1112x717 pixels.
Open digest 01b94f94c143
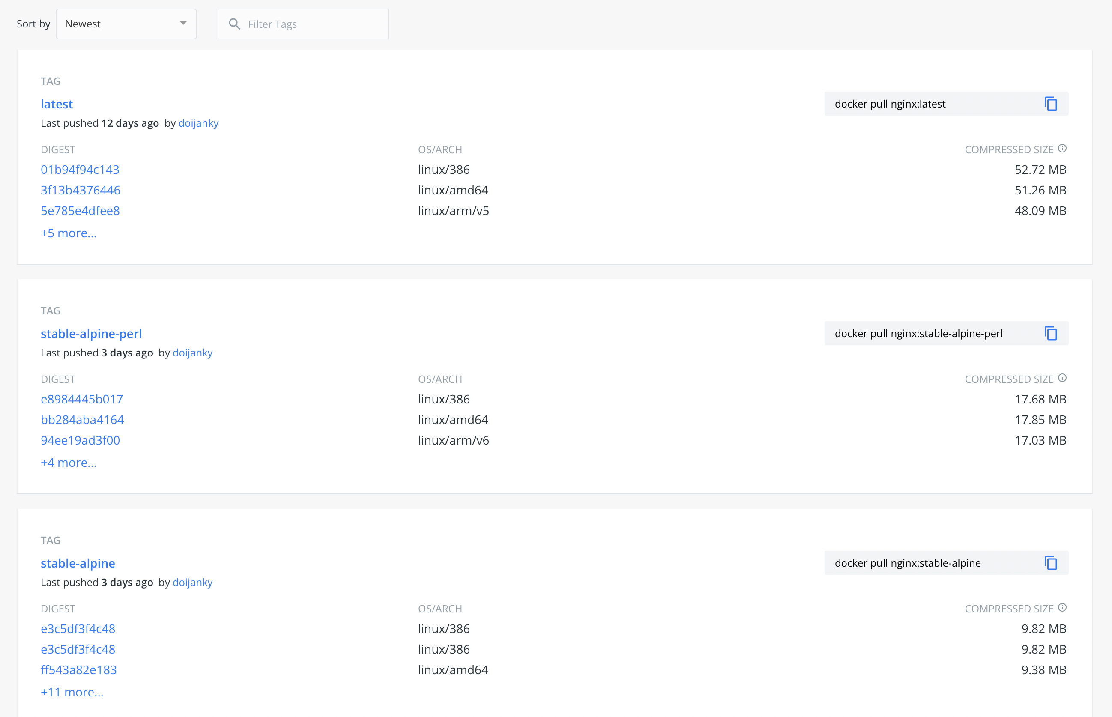click(80, 170)
